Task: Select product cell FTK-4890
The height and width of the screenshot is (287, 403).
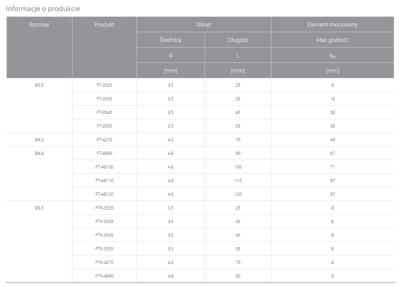Action: (104, 276)
